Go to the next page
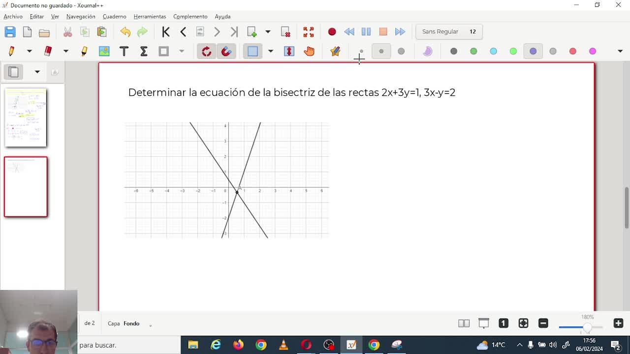The image size is (630, 354). pos(217,32)
